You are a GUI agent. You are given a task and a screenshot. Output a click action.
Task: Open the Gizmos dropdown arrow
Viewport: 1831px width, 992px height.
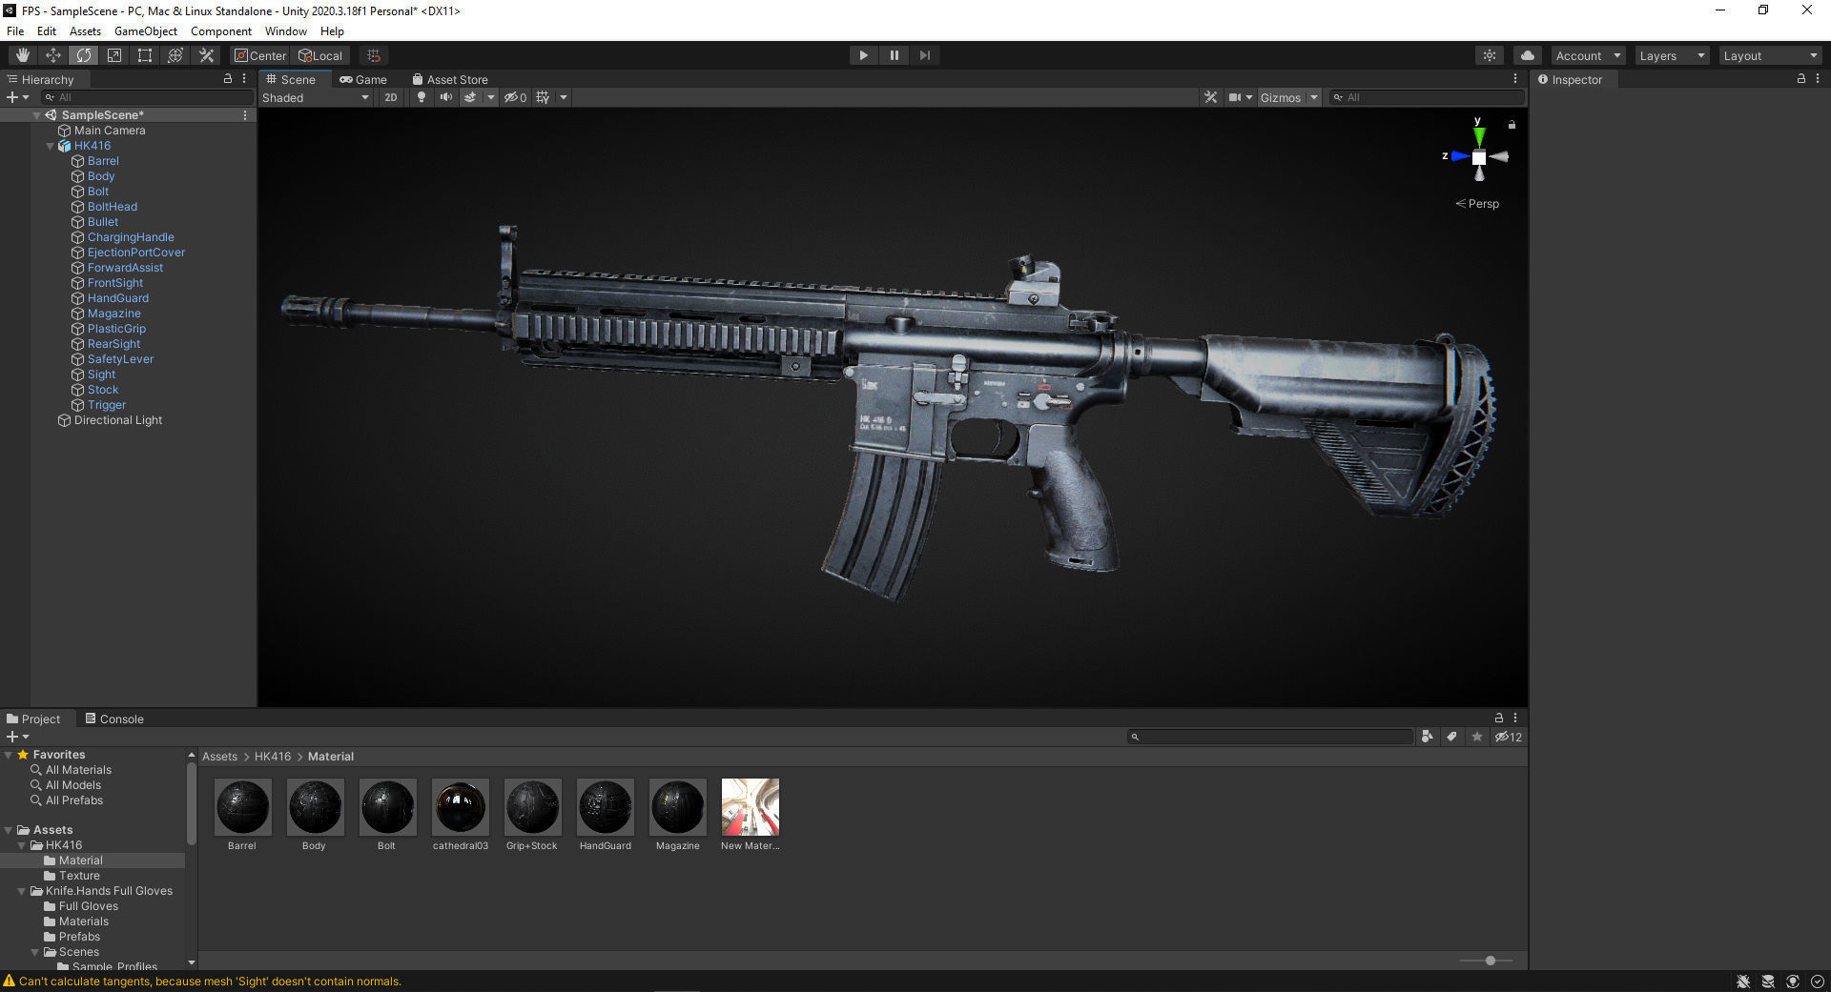click(1314, 97)
